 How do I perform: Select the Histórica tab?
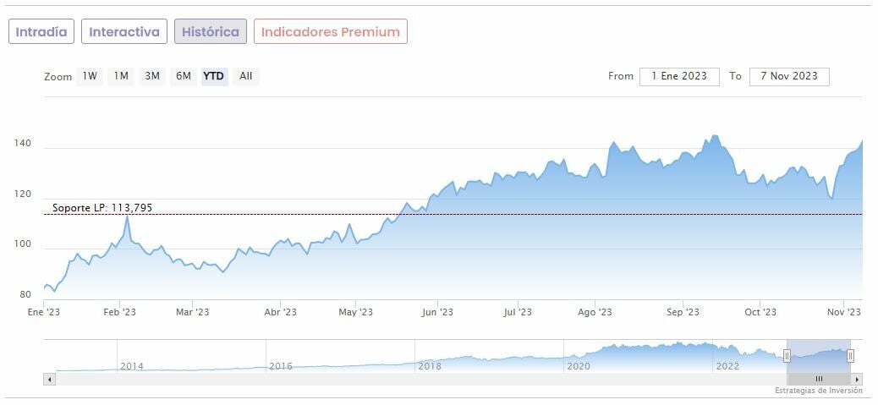[x=211, y=31]
